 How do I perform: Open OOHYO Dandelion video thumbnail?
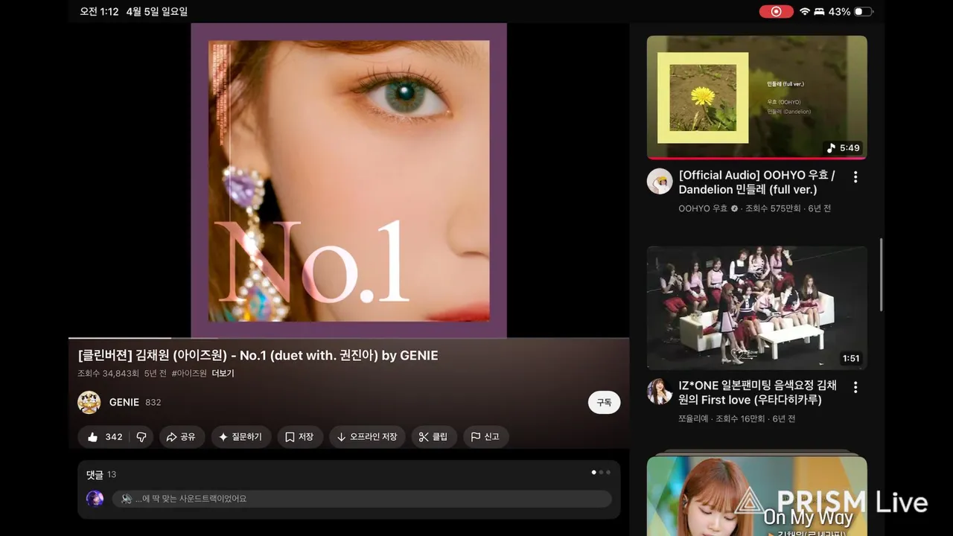tap(756, 97)
